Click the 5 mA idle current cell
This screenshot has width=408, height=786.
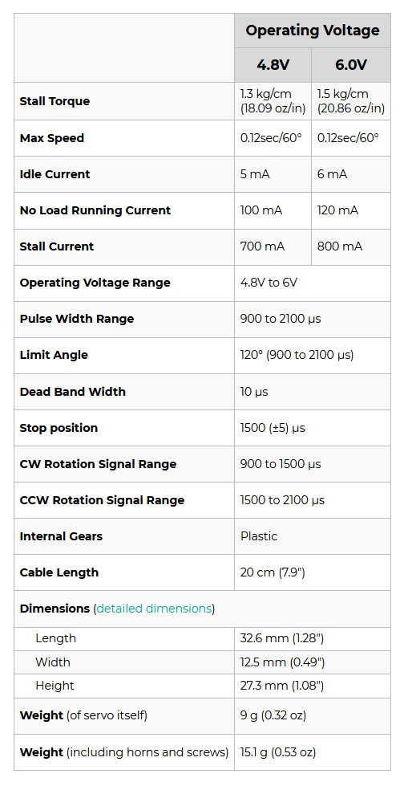(273, 174)
